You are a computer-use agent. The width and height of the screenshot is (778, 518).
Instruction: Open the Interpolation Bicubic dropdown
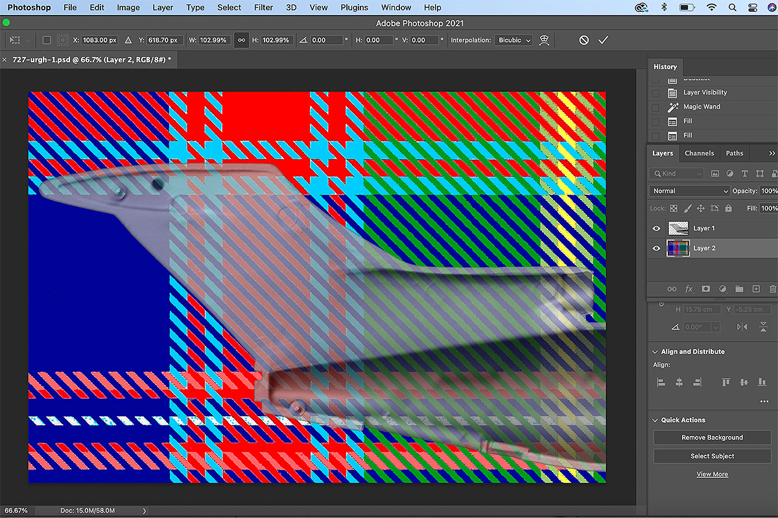pyautogui.click(x=514, y=40)
